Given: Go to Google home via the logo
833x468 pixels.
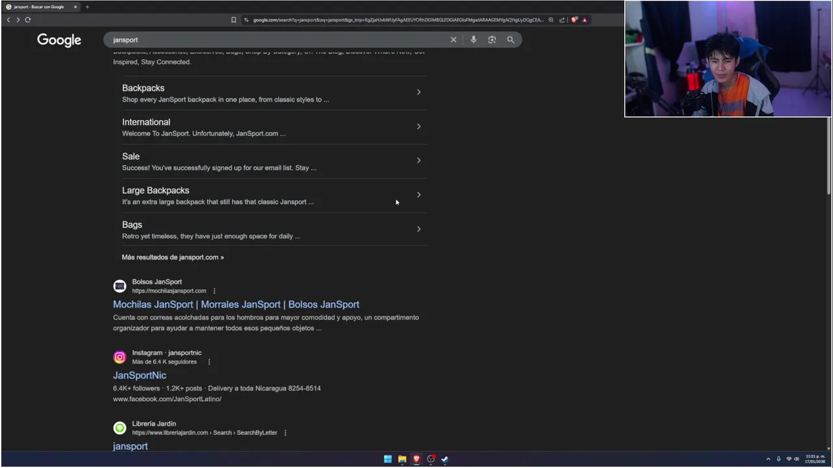Looking at the screenshot, I should pyautogui.click(x=59, y=40).
